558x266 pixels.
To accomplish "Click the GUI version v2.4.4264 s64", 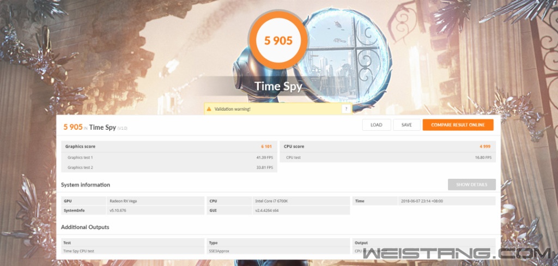I will point(267,210).
